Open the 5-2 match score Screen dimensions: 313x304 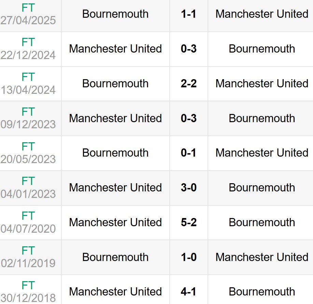click(x=189, y=222)
